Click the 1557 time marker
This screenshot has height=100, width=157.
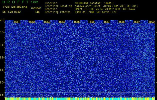point(107,22)
